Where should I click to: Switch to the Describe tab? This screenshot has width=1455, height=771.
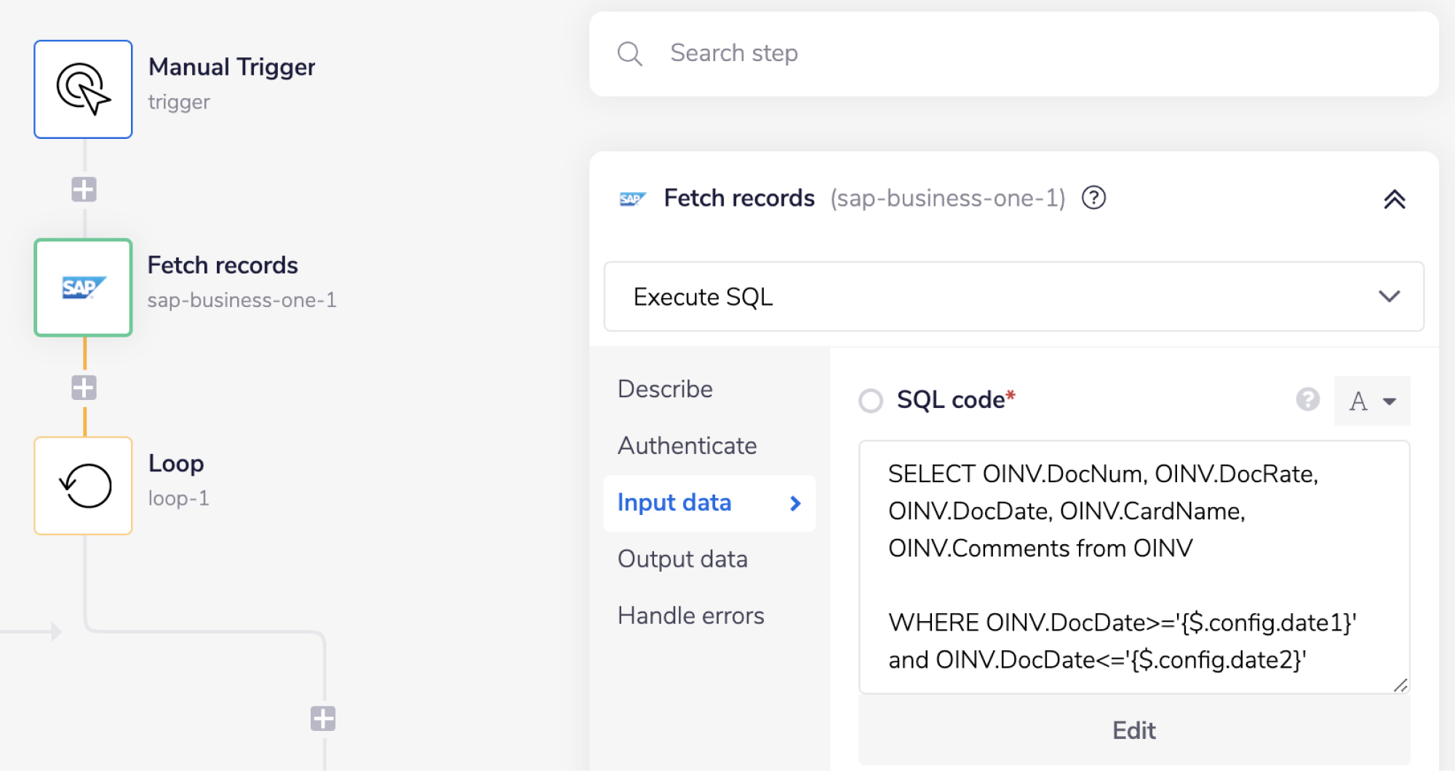[x=665, y=389]
